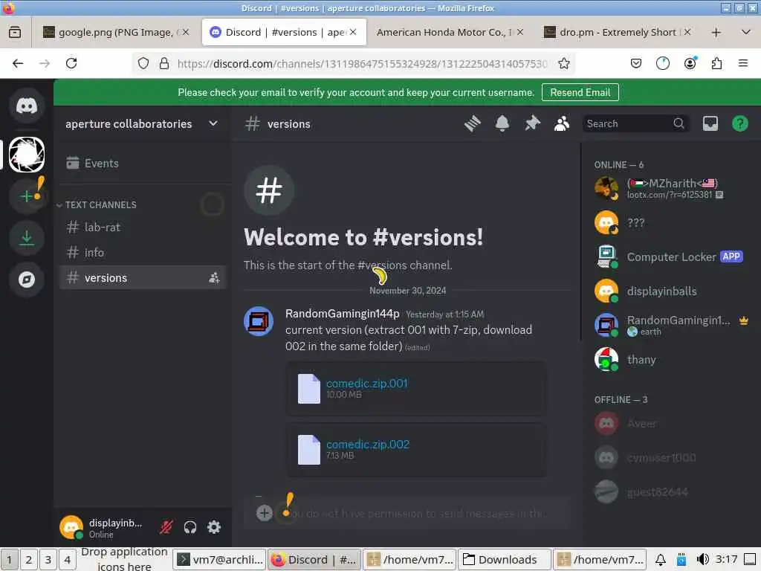Screen dimensions: 761x571
Task: Open the Downloads window from the taskbar
Action: (505, 559)
